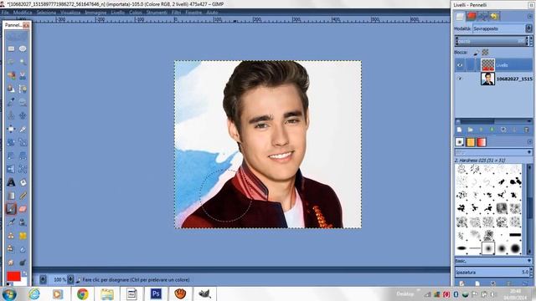Screen dimensions: 536x301
Task: Adjust the Spaziatura brush spacing slider
Action: pos(492,273)
